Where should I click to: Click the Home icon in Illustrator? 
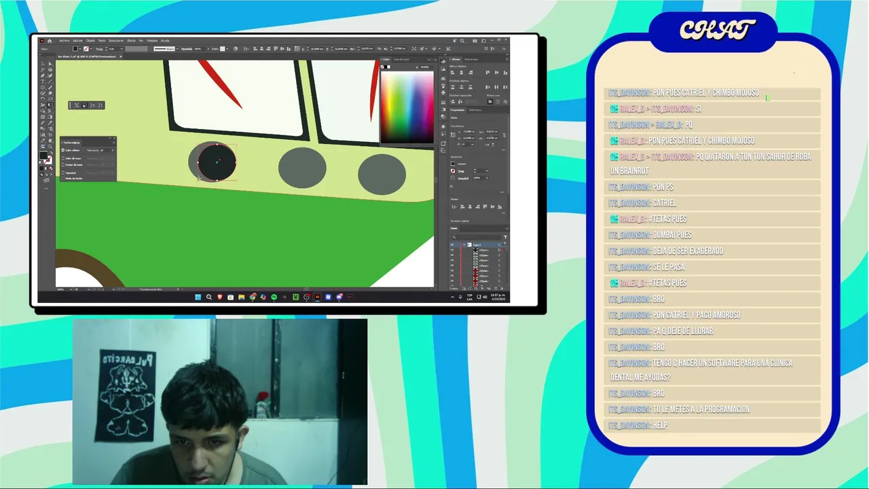click(50, 41)
